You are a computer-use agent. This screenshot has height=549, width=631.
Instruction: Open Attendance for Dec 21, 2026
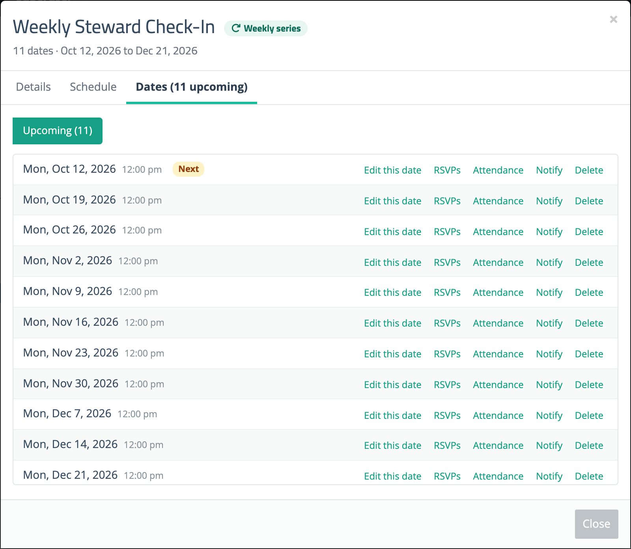498,476
